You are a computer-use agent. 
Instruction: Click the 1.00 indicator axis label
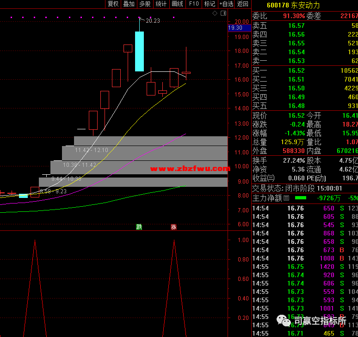(x=243, y=240)
